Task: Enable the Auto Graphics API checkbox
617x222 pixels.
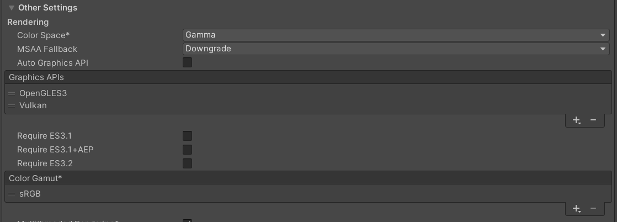Action: 188,63
